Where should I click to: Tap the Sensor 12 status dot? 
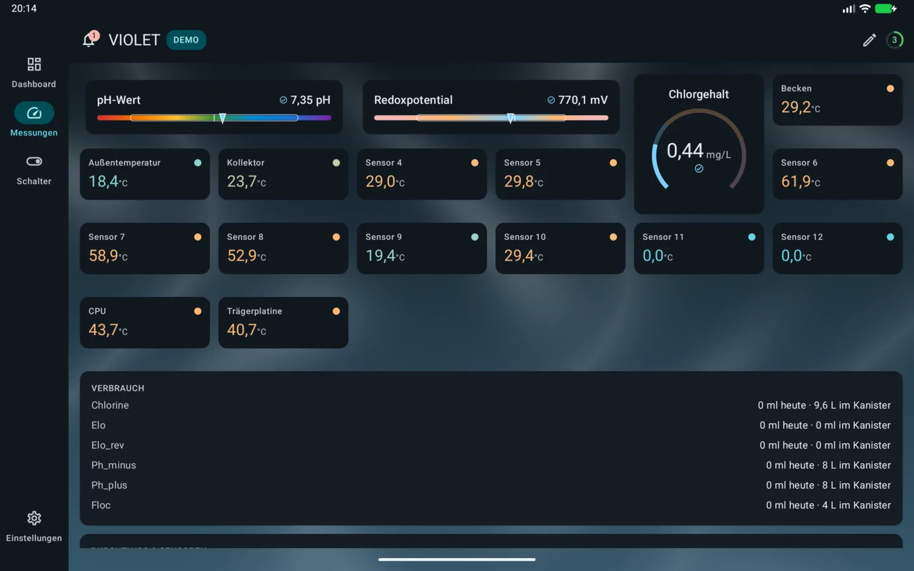click(x=891, y=237)
